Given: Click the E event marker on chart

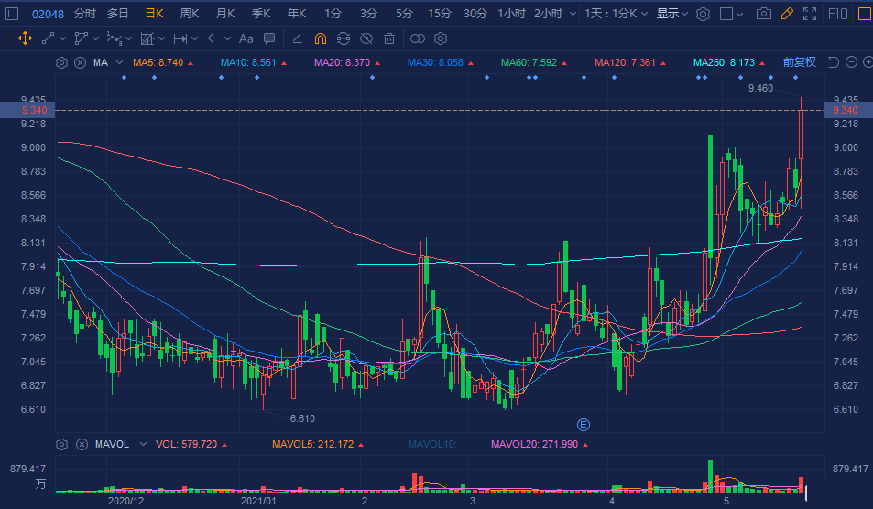Looking at the screenshot, I should [x=583, y=424].
